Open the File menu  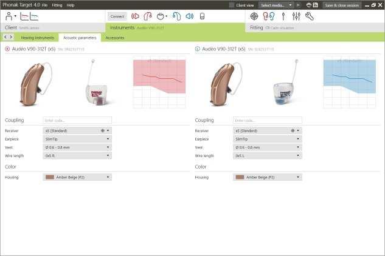(x=44, y=5)
